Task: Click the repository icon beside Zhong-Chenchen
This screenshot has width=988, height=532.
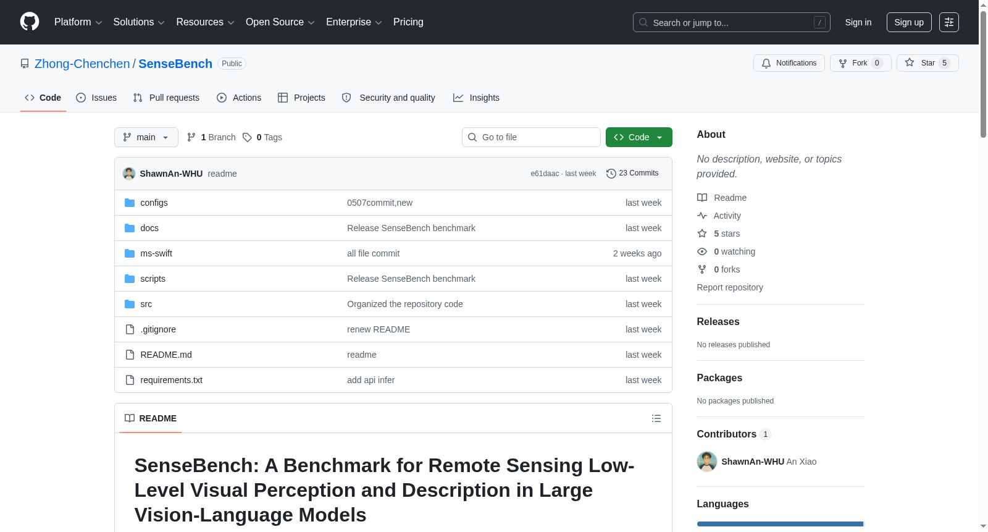Action: click(25, 64)
